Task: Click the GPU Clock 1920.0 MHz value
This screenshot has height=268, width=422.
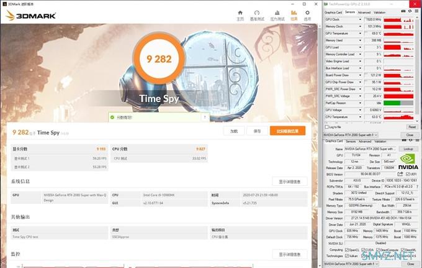Action: (373, 19)
